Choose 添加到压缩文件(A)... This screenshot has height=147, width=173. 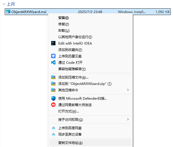point(73,77)
